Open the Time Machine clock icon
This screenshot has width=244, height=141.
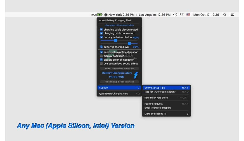point(175,15)
